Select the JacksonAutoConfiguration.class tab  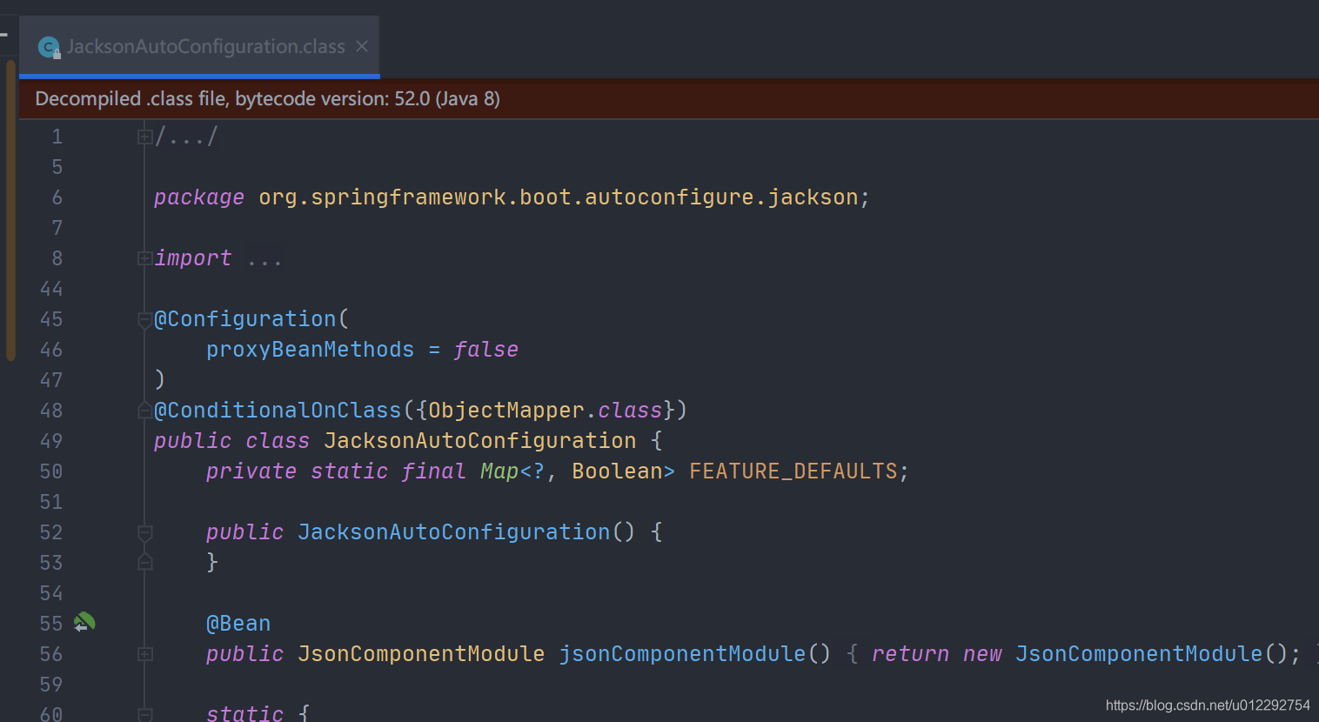point(199,47)
